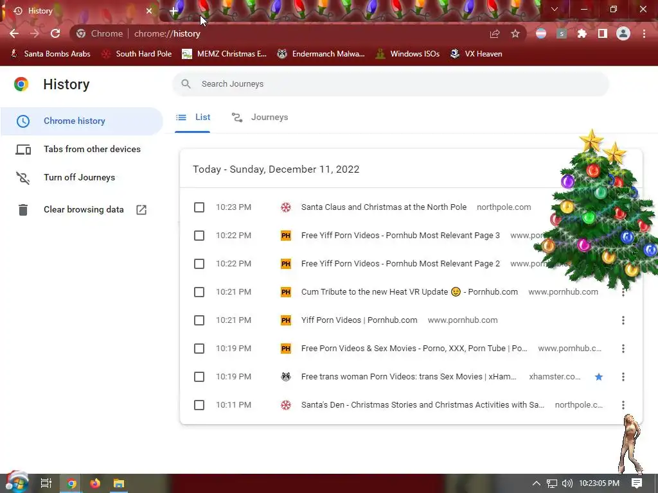Open Santa Bombs Arabs bookmark

50,54
